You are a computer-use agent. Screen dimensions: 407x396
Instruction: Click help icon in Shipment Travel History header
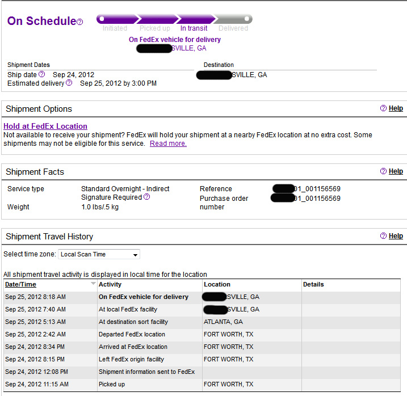point(383,236)
